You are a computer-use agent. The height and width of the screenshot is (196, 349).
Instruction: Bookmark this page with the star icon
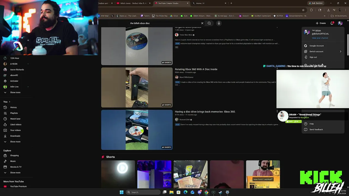point(303,10)
